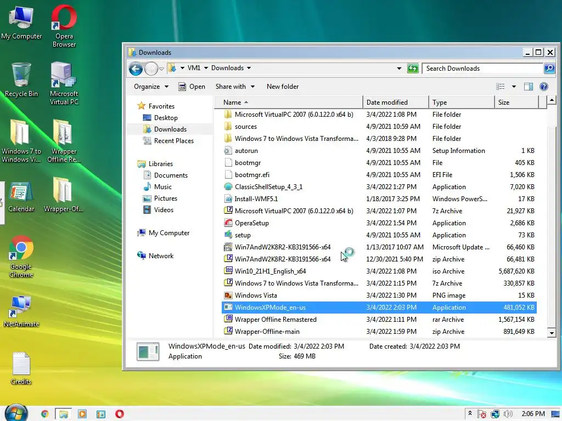The image size is (562, 421).
Task: Open Microsoft Virtual PC desktop shortcut
Action: [x=64, y=83]
